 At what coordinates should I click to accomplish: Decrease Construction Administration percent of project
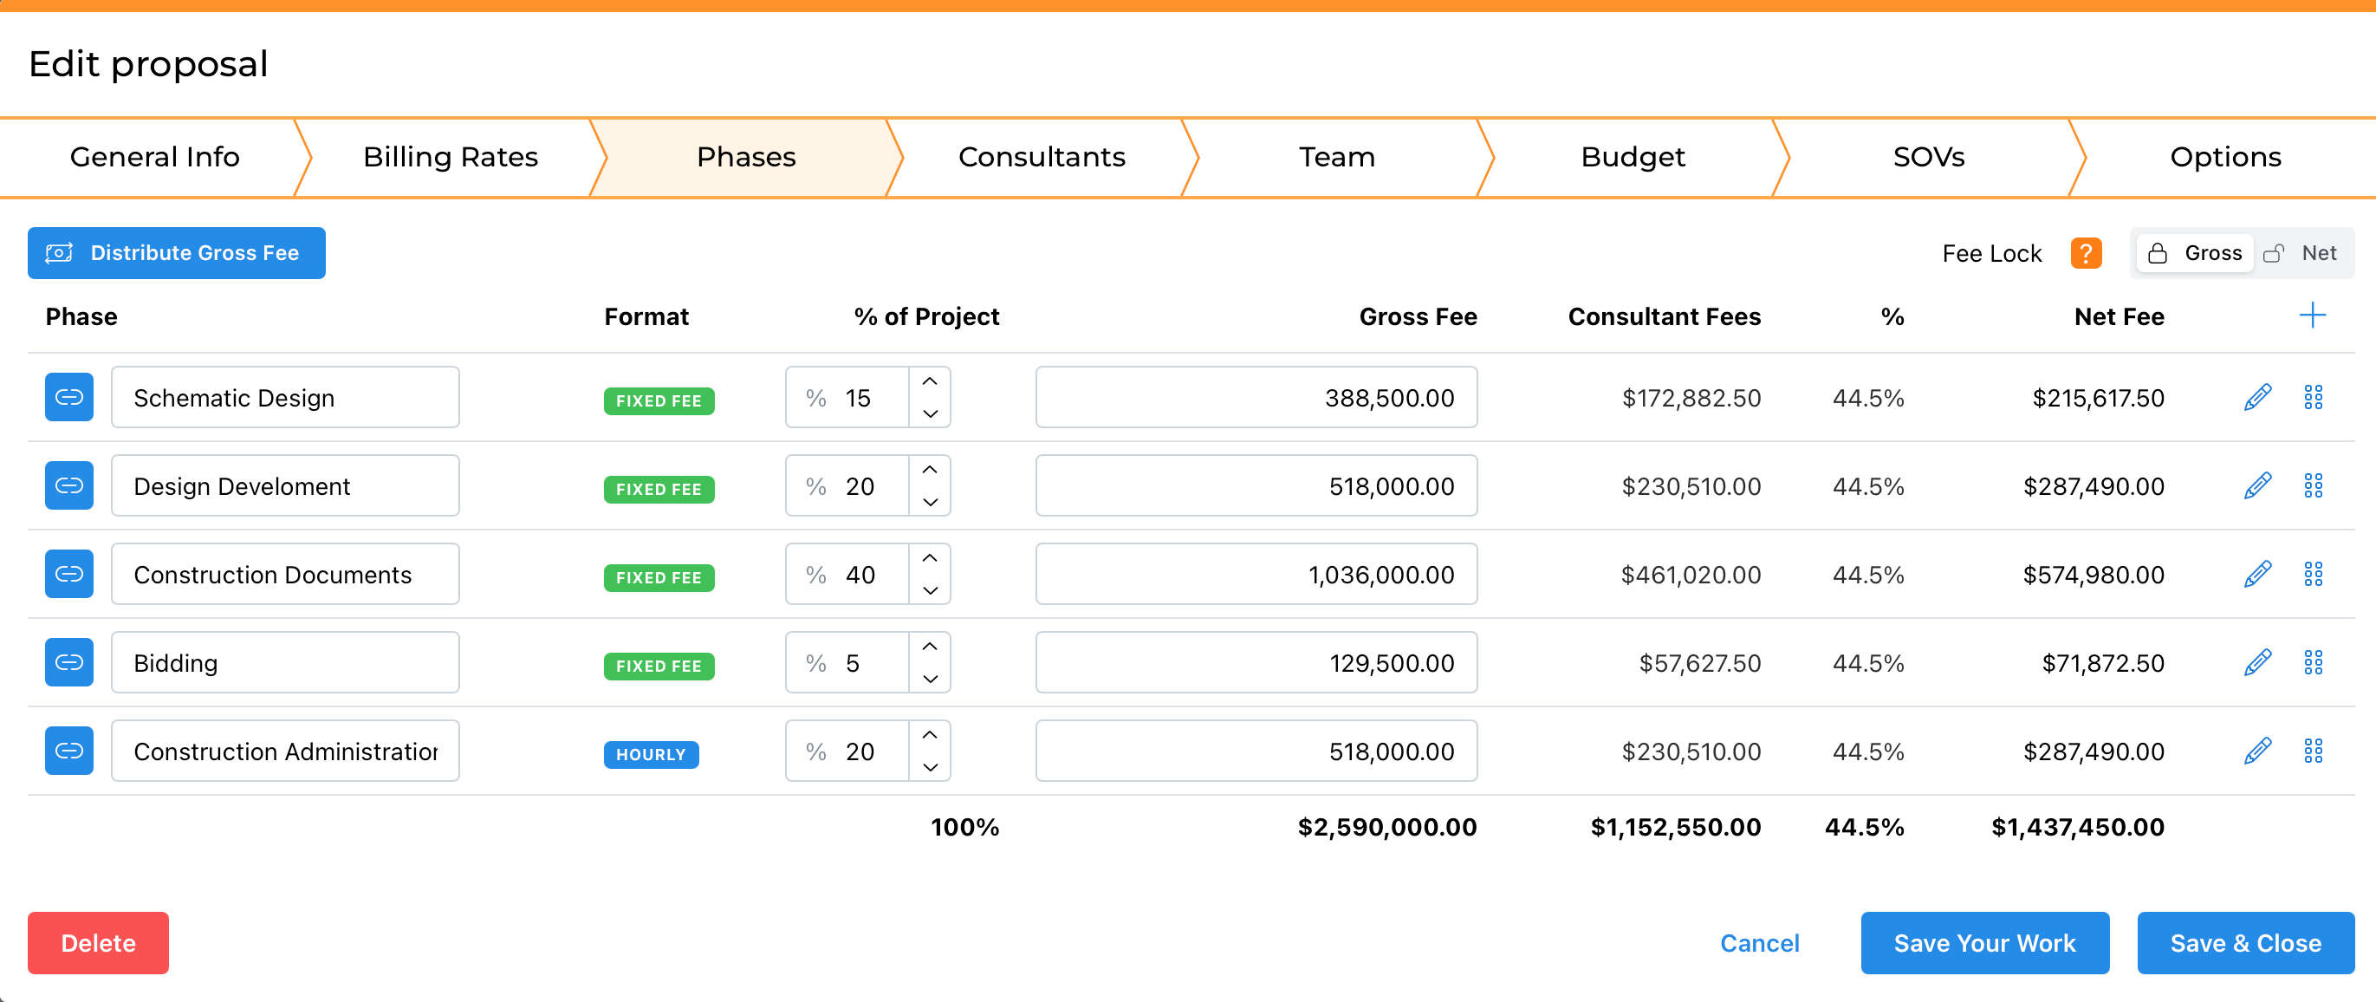[930, 768]
